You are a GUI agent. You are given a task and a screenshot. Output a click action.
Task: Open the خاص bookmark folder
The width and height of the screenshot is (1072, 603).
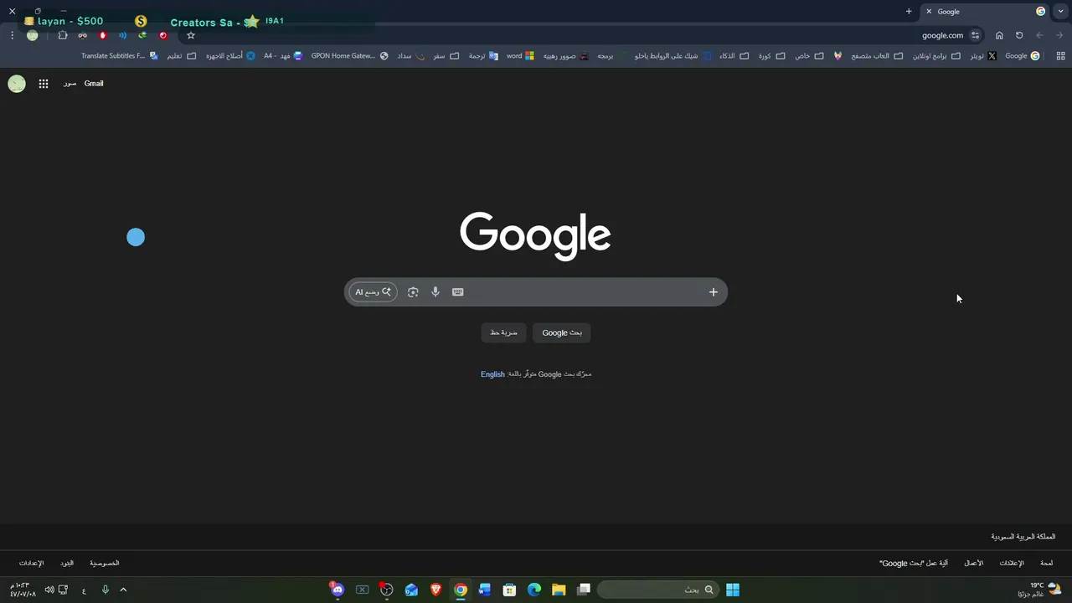pos(809,56)
